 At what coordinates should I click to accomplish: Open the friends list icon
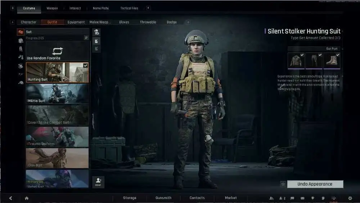coord(271,198)
